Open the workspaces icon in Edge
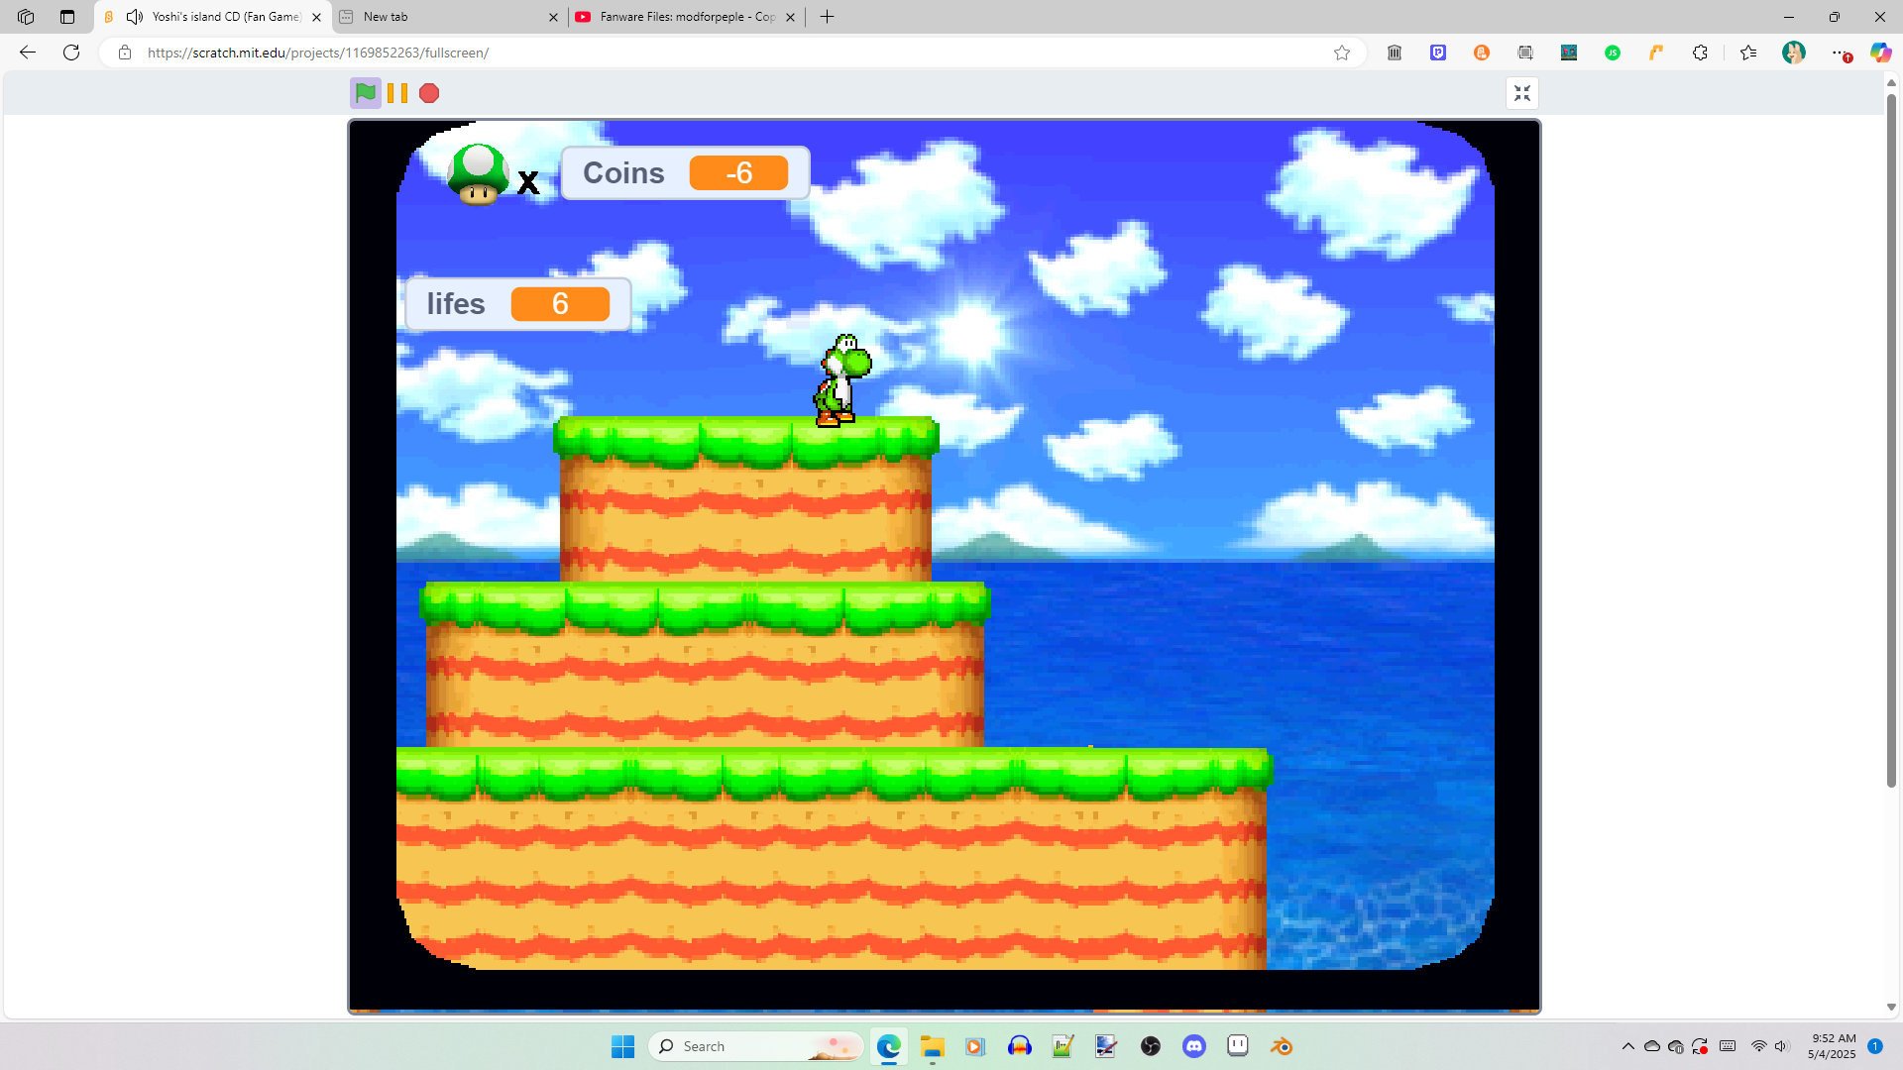Screen dimensions: 1903x1070 (26, 17)
